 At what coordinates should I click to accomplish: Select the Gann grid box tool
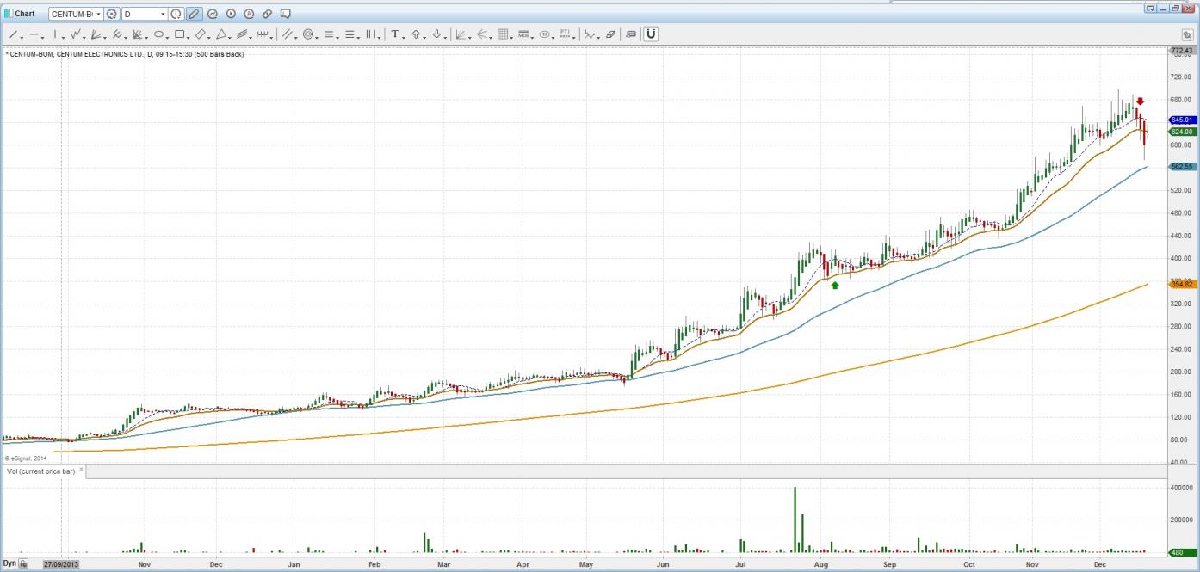[x=503, y=34]
